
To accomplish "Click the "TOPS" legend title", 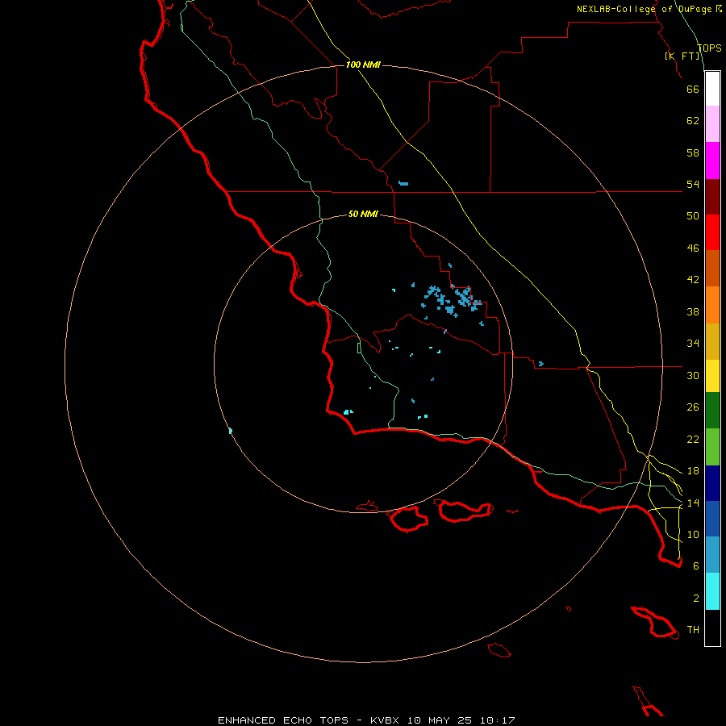I will point(709,48).
